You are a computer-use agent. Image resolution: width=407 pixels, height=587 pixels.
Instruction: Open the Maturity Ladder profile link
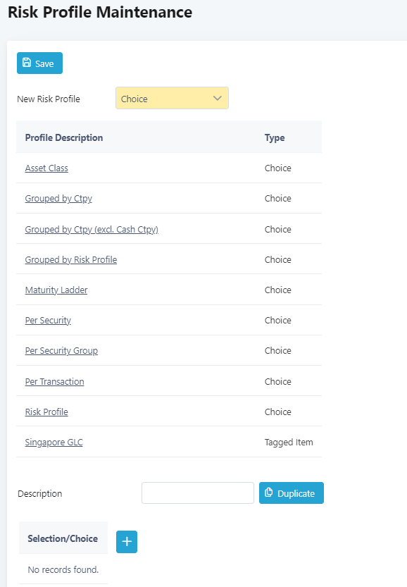[x=56, y=290]
